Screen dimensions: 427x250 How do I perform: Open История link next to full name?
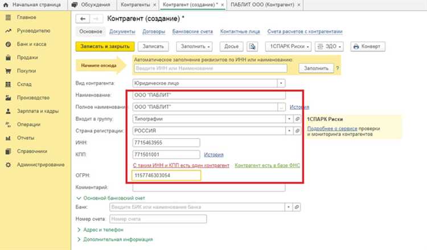point(299,107)
